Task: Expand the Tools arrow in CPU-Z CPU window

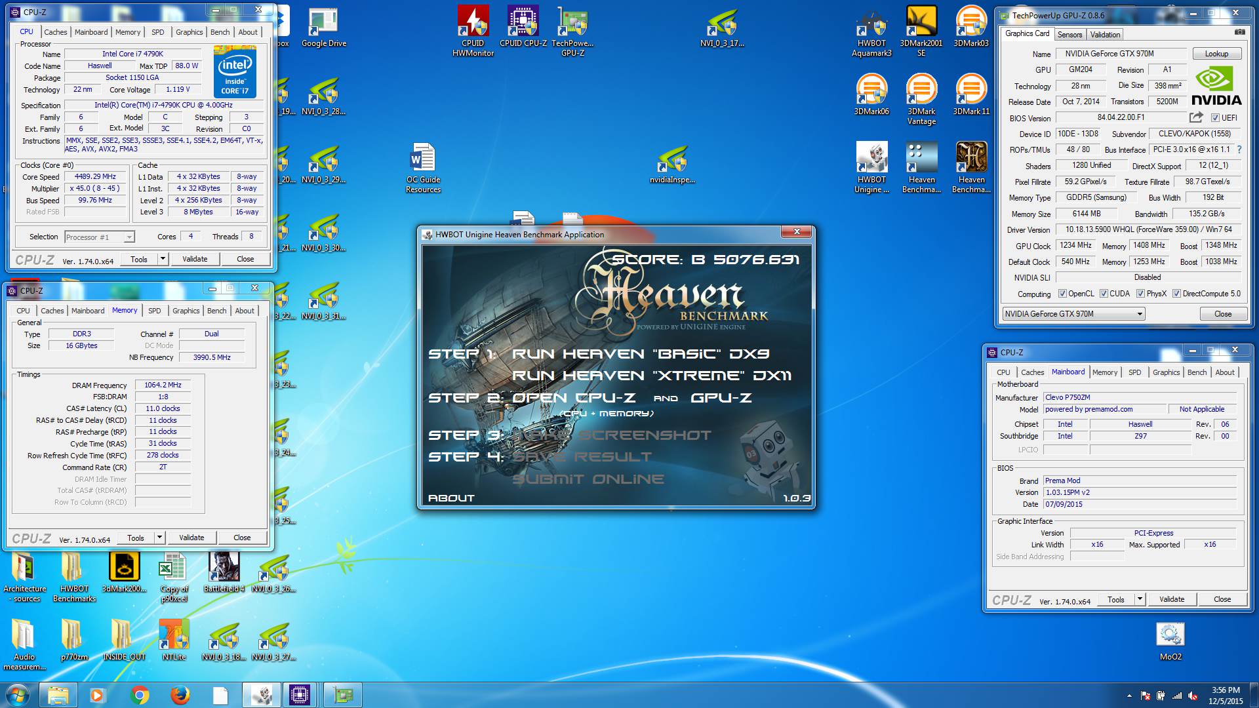Action: pos(163,259)
